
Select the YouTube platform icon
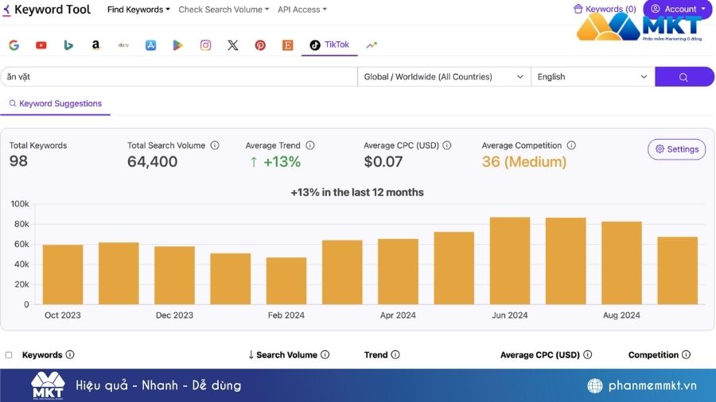coord(41,45)
